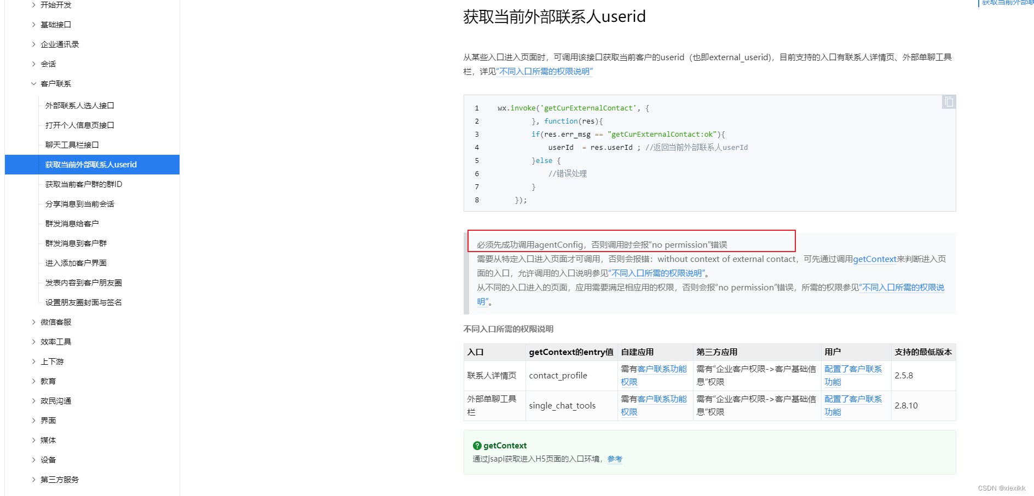This screenshot has width=1034, height=496.
Task: Open 进入添加客户界面 page
Action: point(76,263)
